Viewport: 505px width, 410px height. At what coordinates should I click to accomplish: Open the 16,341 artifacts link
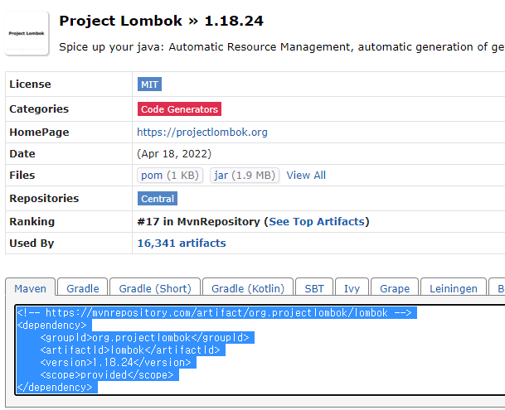[x=182, y=244]
